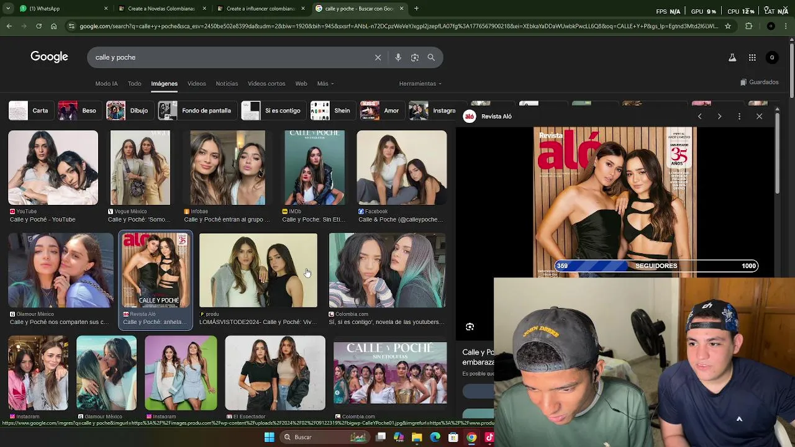795x447 pixels.
Task: Clear search text with X icon
Action: (x=378, y=57)
